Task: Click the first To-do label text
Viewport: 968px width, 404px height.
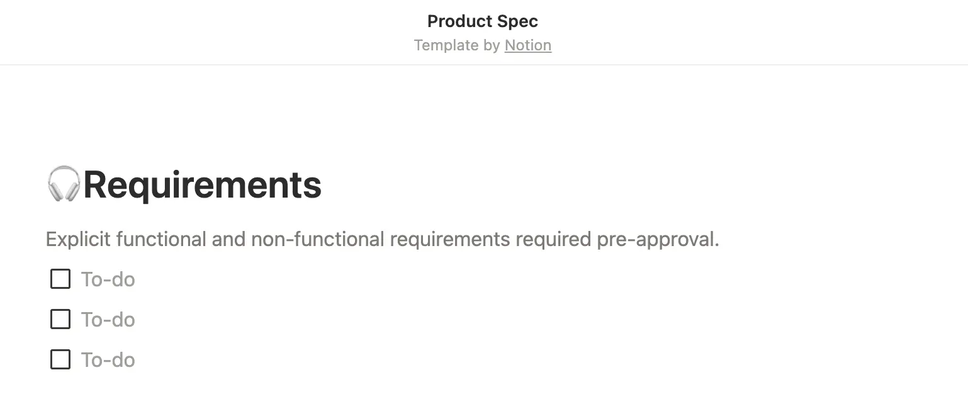Action: (x=108, y=279)
